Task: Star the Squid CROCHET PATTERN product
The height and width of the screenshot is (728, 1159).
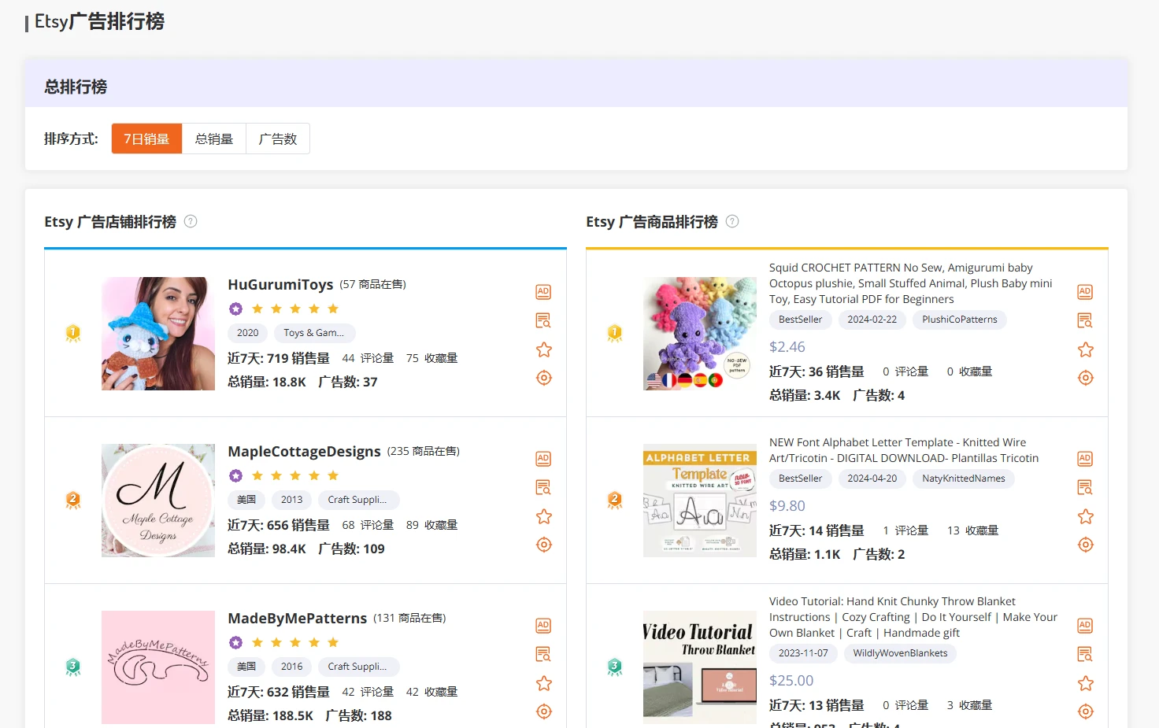Action: point(1085,349)
